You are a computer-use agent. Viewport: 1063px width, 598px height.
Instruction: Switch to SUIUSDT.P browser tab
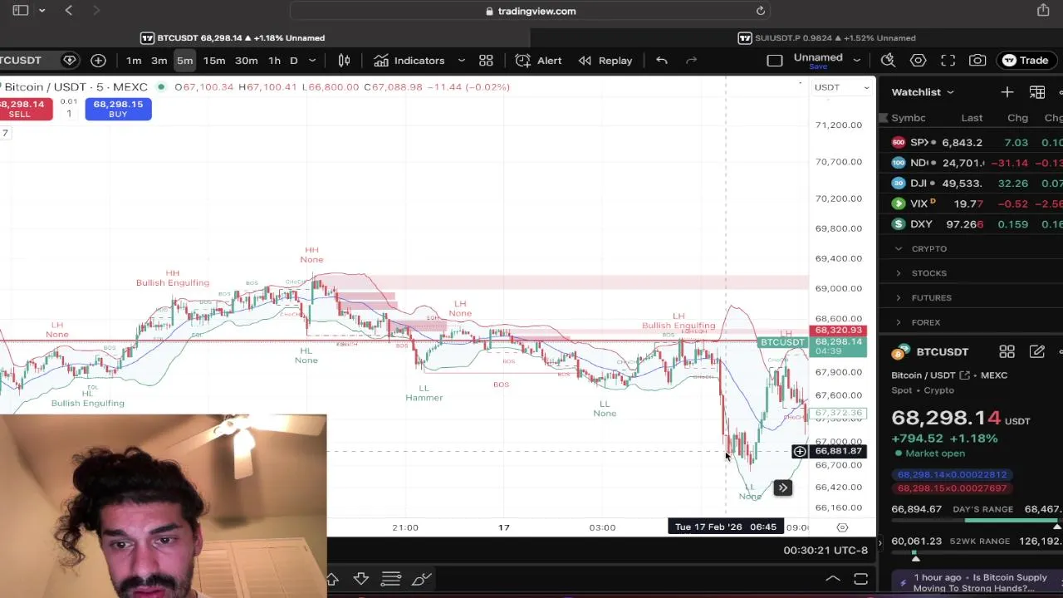tap(829, 37)
